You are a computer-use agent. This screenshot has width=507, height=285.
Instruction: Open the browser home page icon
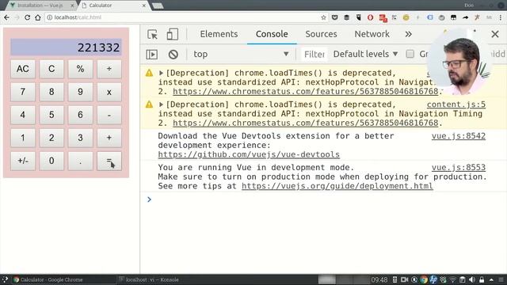click(38, 17)
